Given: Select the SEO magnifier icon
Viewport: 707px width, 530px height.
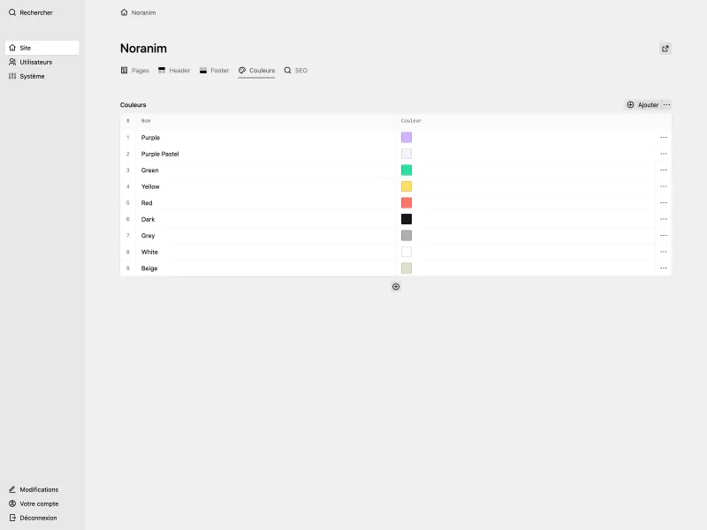Looking at the screenshot, I should 286,70.
